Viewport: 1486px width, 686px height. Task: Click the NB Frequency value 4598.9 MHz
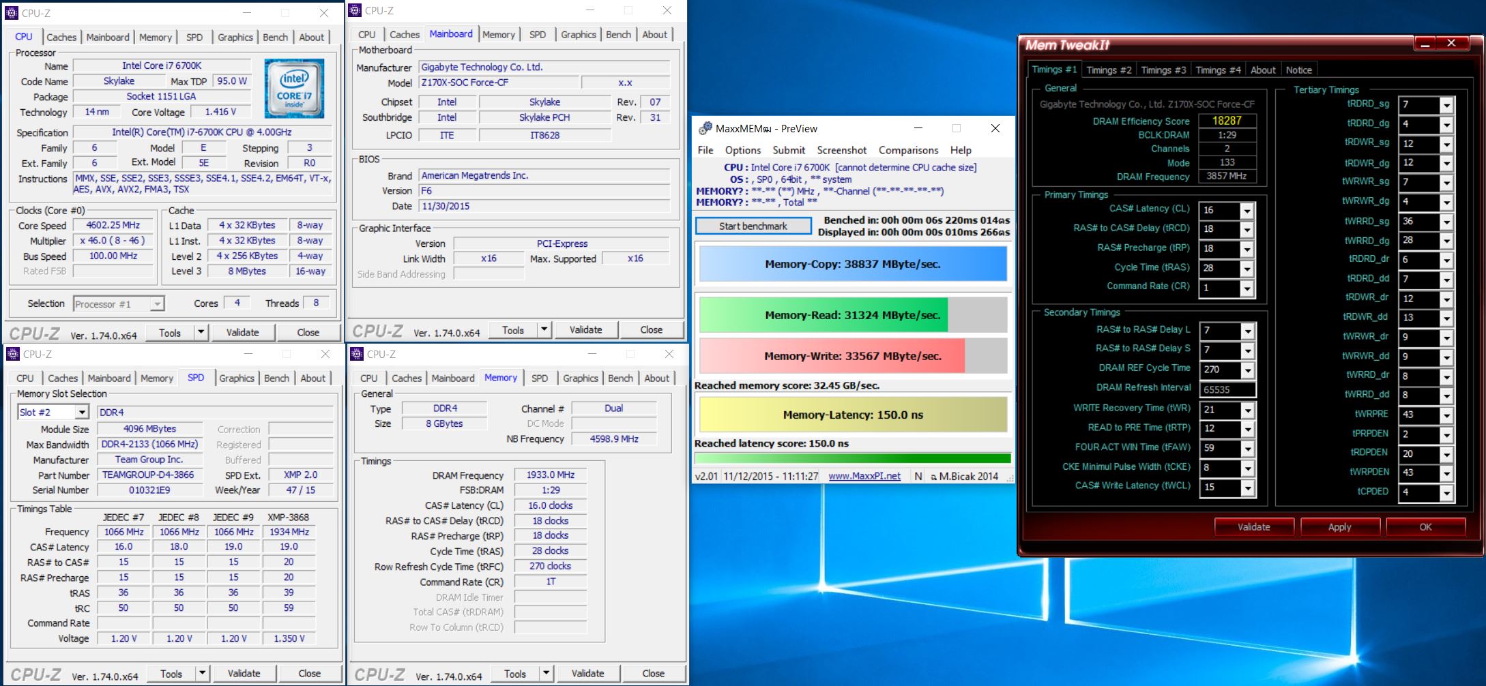click(614, 438)
